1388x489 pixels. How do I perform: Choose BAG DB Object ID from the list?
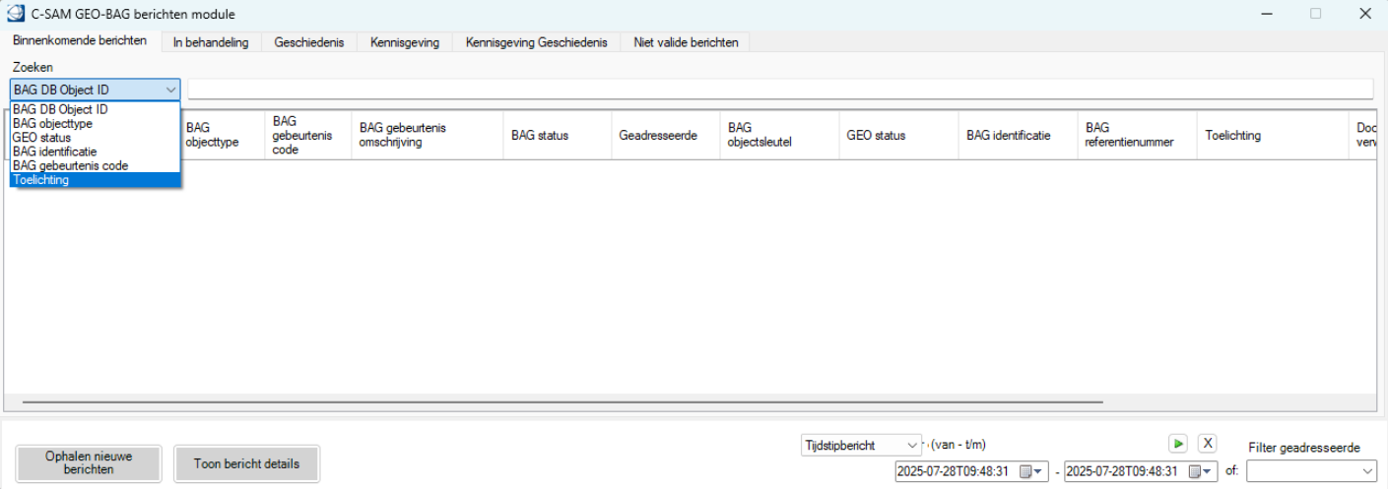pyautogui.click(x=96, y=109)
